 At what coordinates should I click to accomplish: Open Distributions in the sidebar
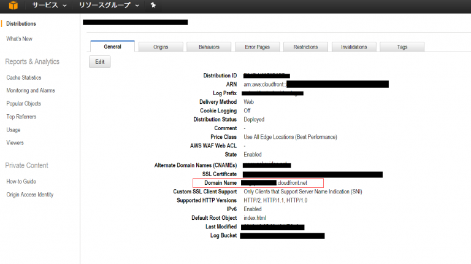(x=21, y=24)
